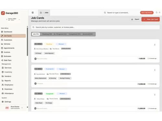
Task: Click the Jobs breadcrumb
Action: pos(46,13)
